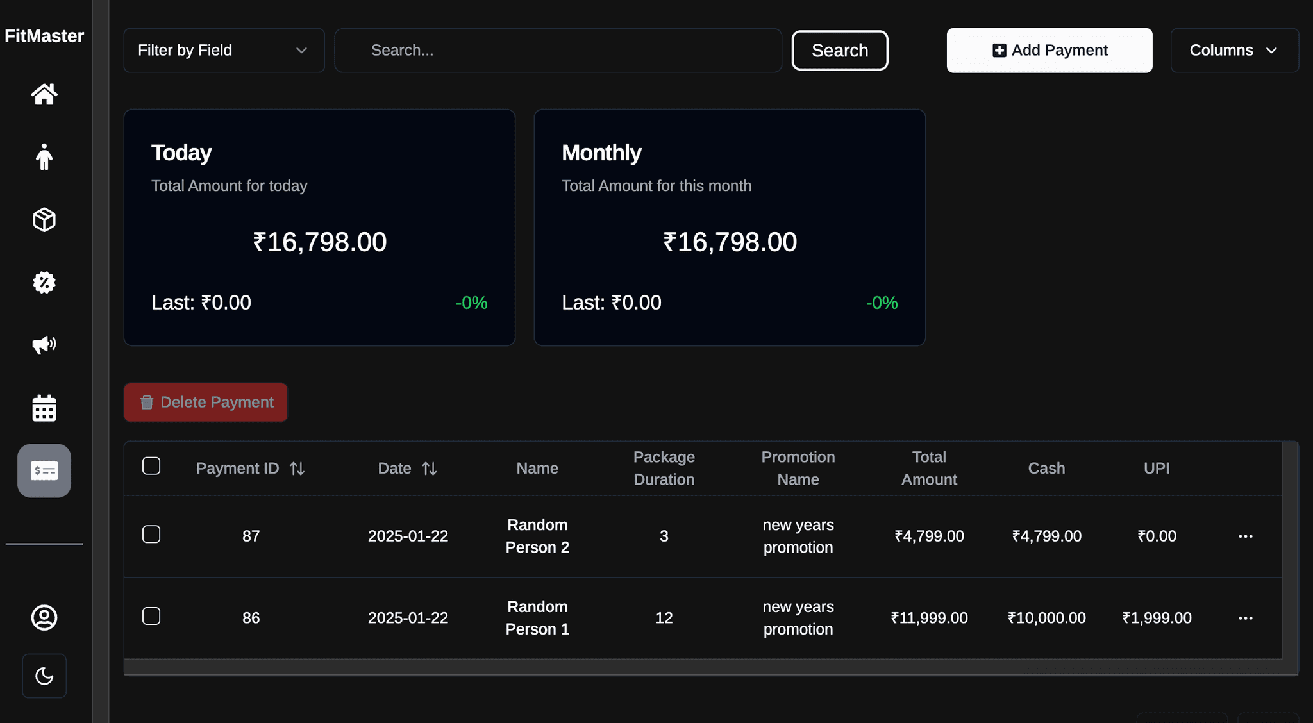Open row actions for Random Person 1
This screenshot has height=723, width=1313.
click(1246, 618)
